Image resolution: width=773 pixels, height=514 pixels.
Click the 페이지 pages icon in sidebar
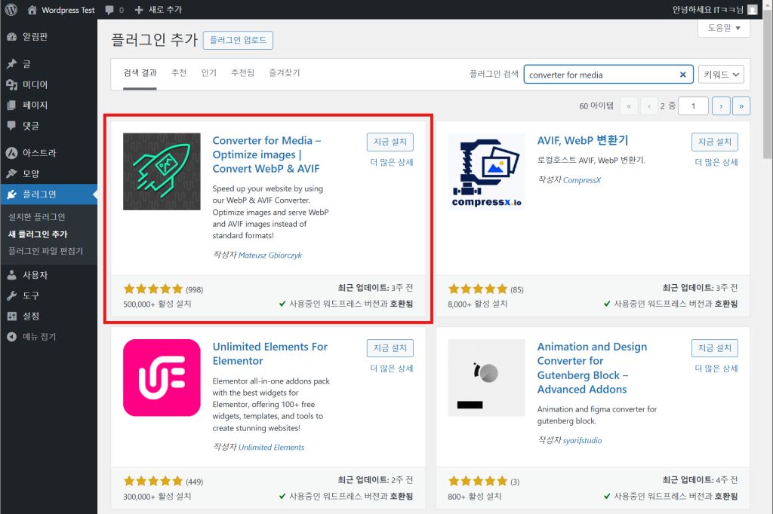(x=12, y=106)
